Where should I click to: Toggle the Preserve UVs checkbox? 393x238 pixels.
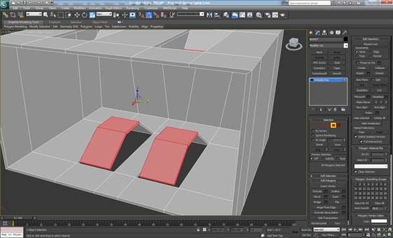357,63
